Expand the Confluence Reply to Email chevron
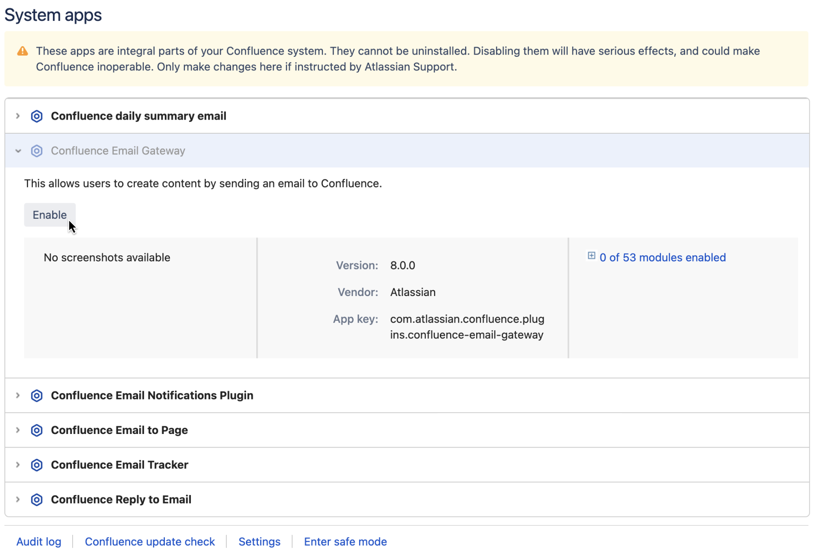The width and height of the screenshot is (814, 557). pyautogui.click(x=18, y=499)
